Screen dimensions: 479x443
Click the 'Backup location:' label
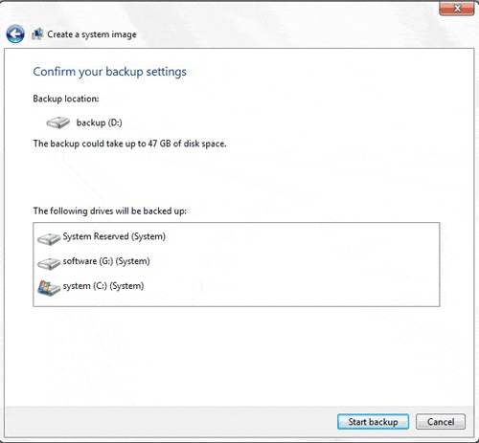pos(66,99)
